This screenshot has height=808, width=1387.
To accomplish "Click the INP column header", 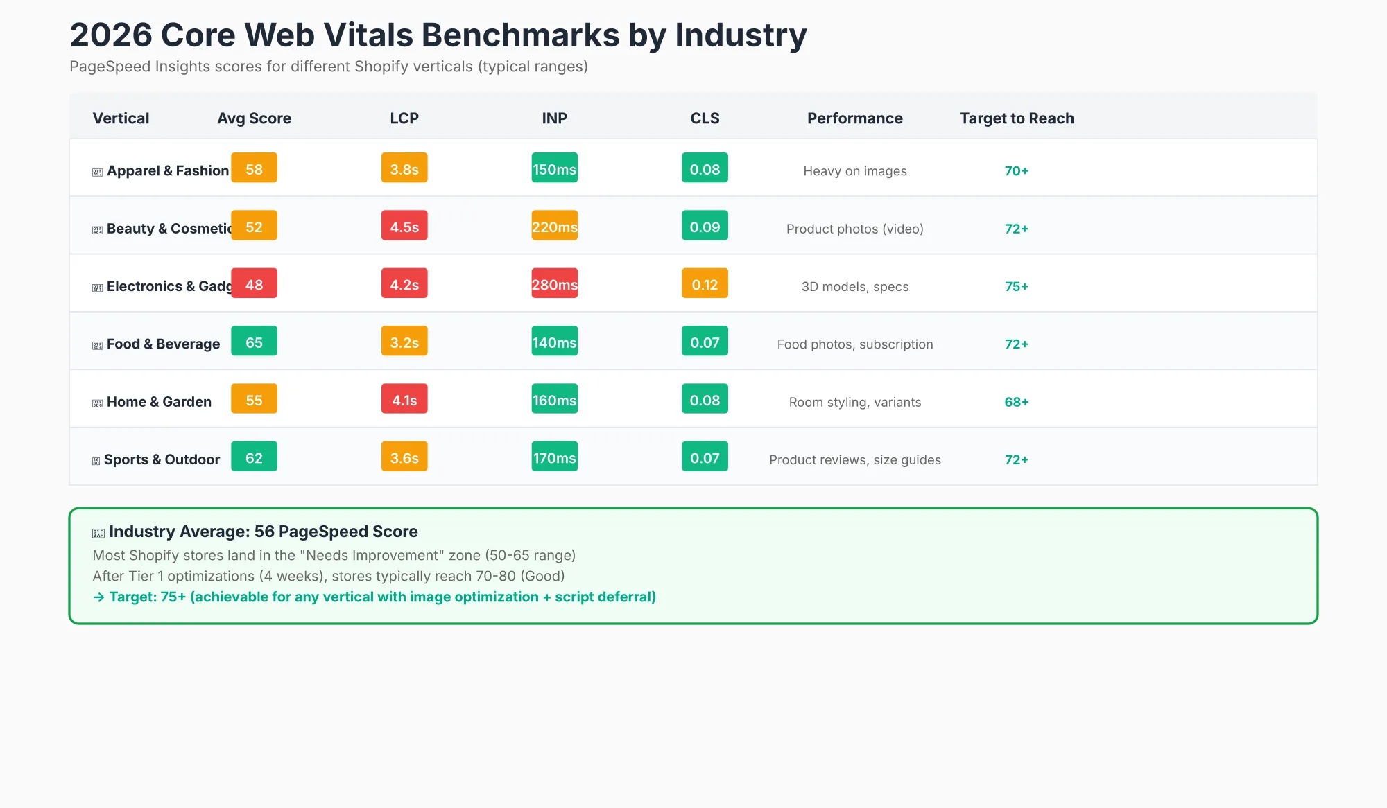I will pos(555,118).
